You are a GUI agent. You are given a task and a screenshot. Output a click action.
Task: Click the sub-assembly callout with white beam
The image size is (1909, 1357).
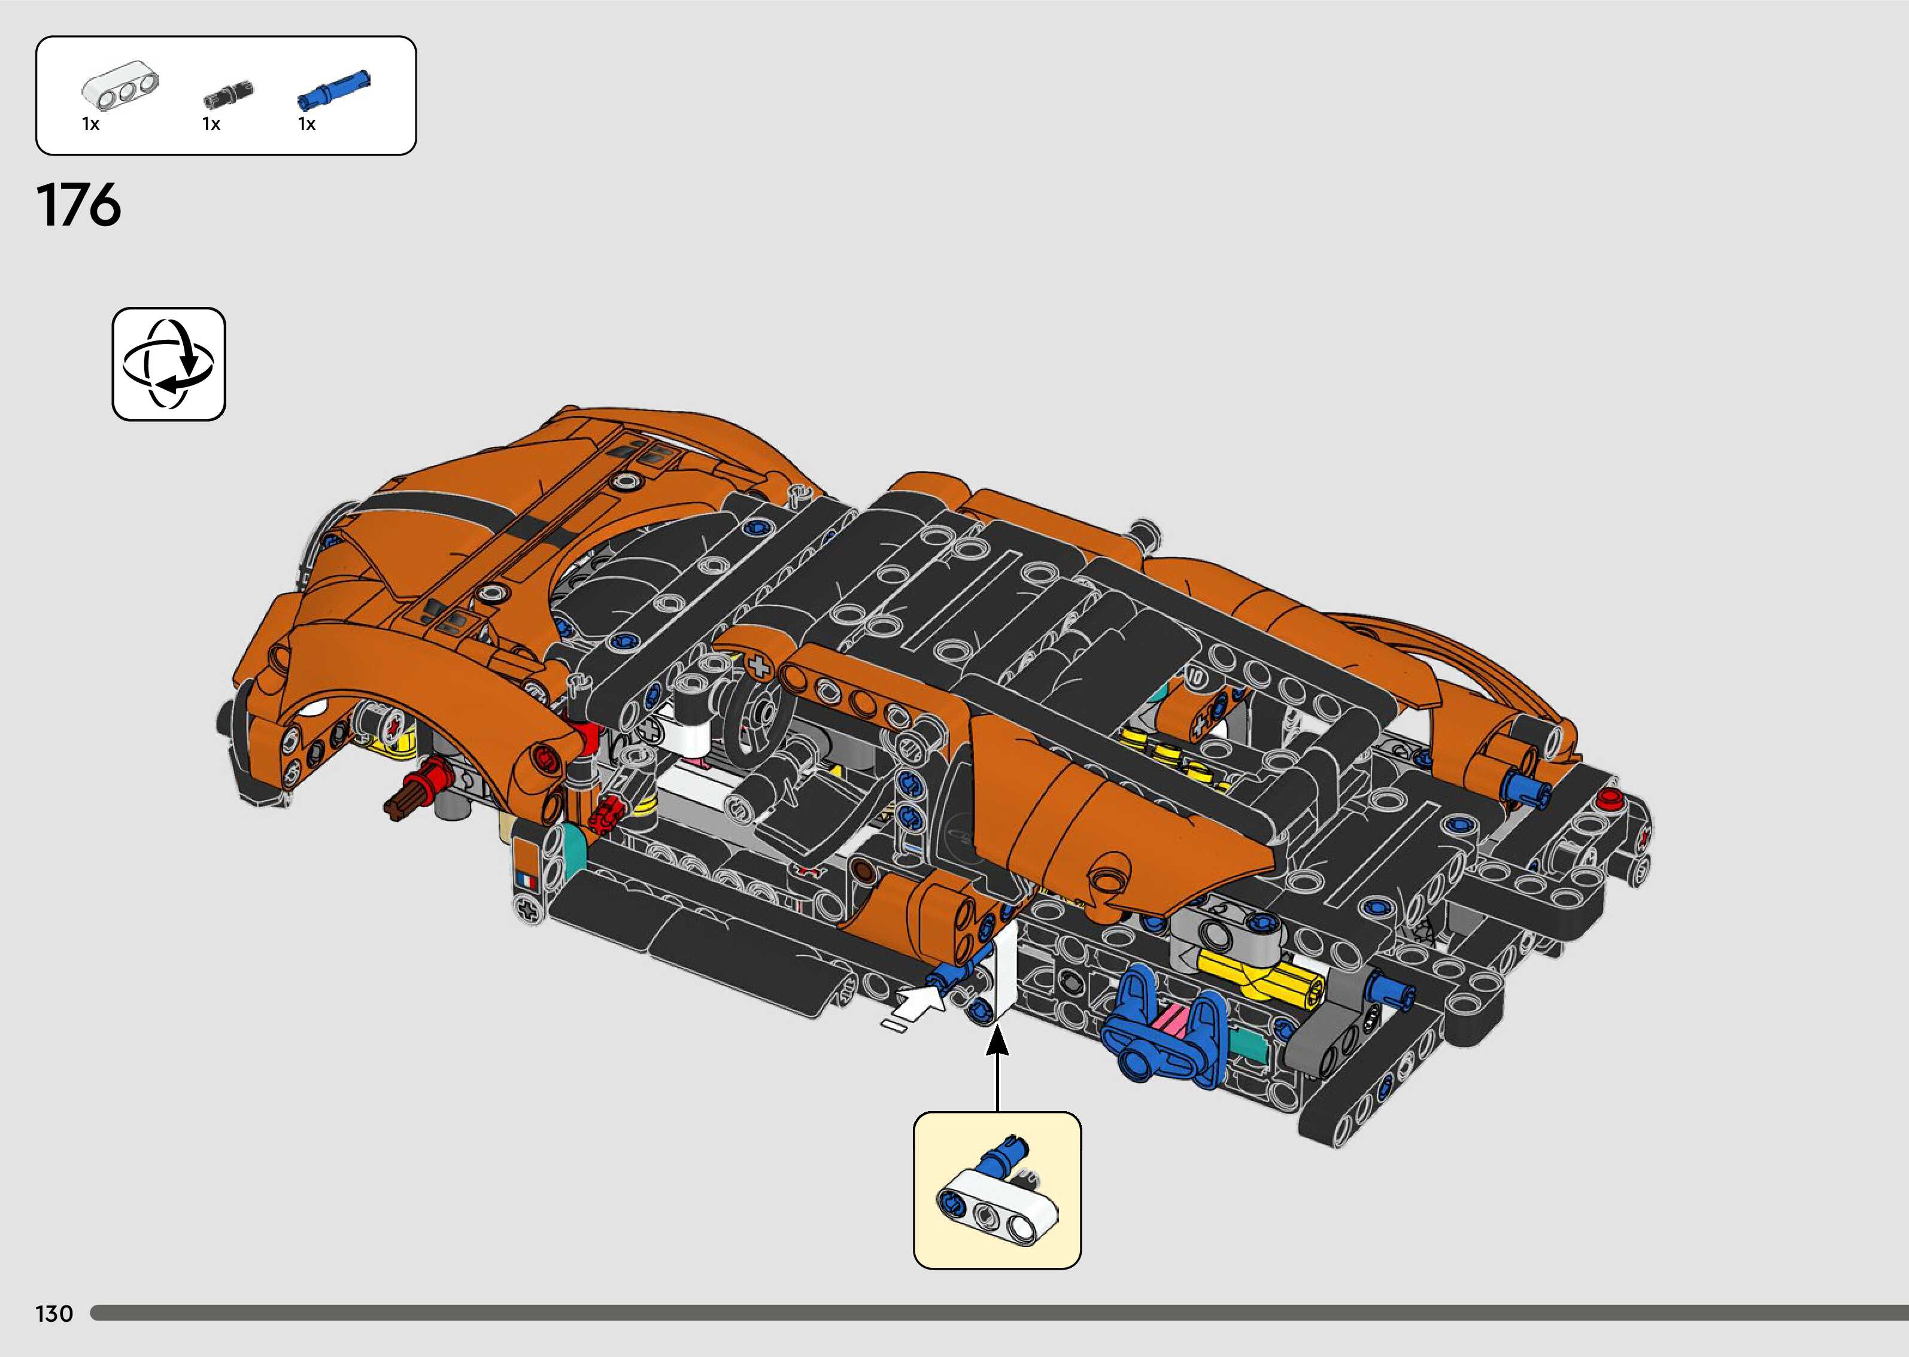(997, 1190)
